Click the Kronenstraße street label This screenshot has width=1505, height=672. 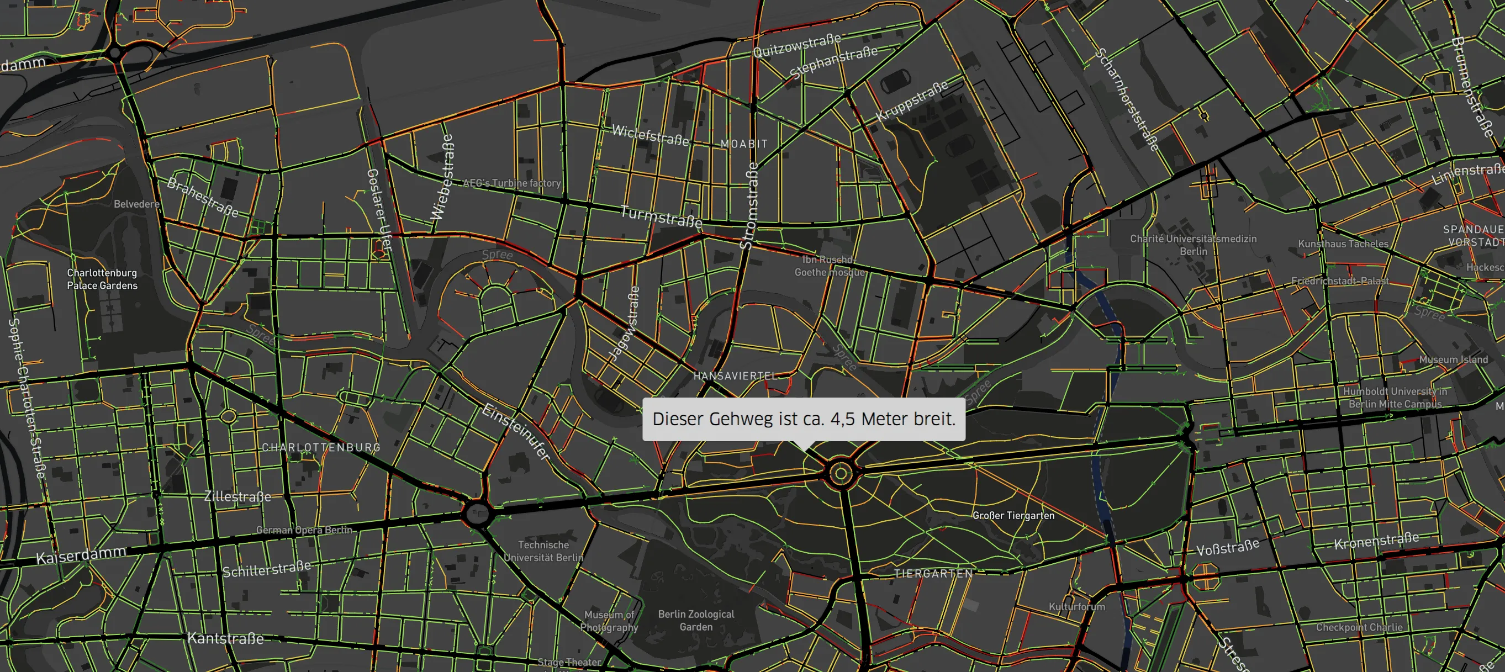[x=1376, y=541]
